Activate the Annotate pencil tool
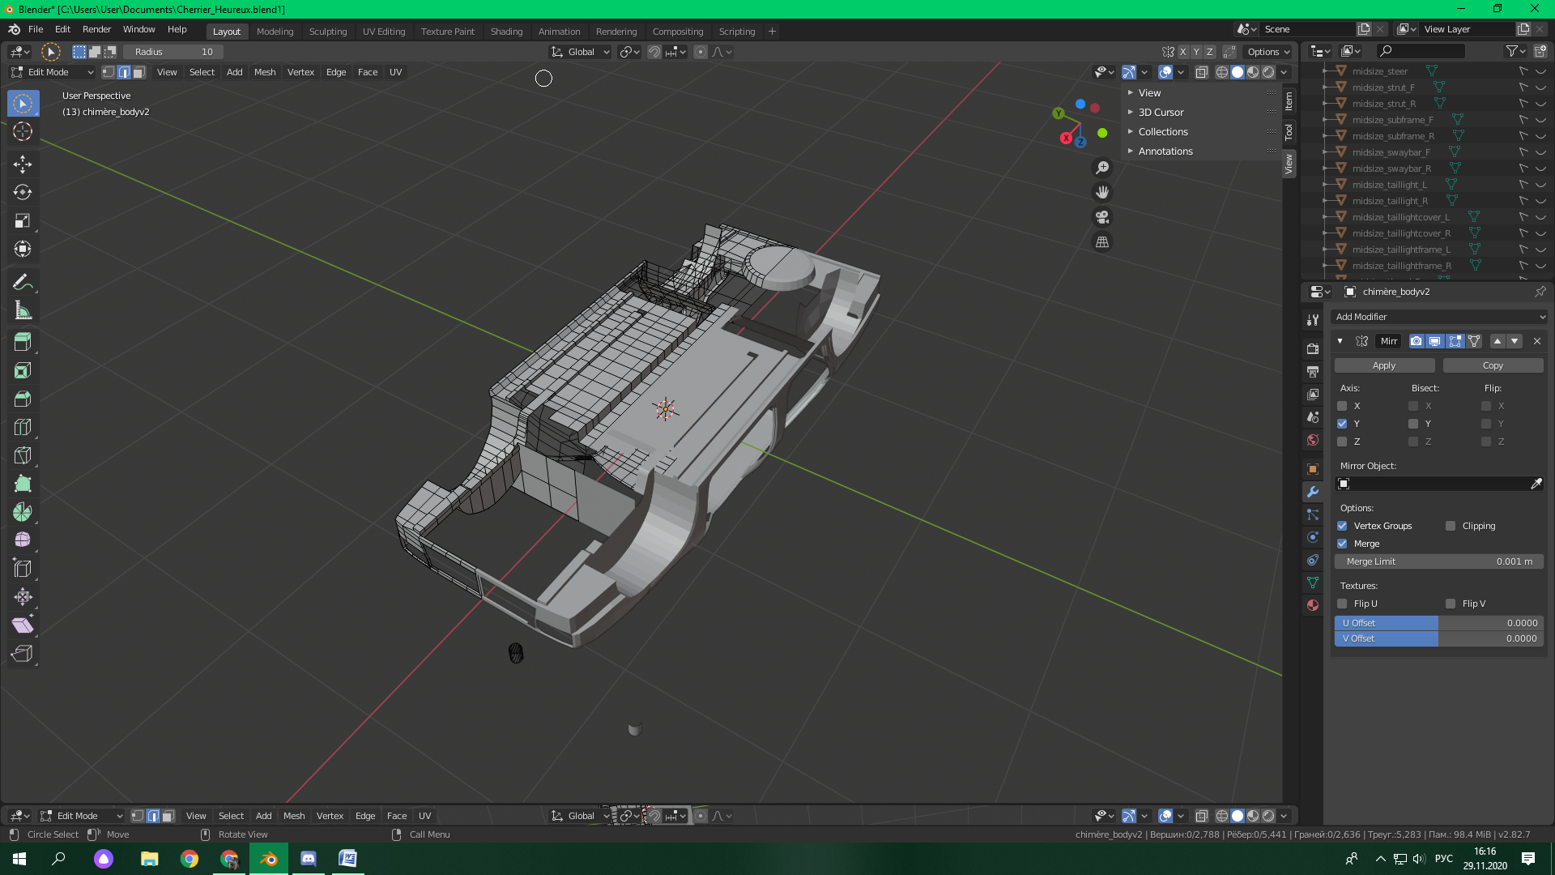Viewport: 1555px width, 875px height. click(23, 282)
